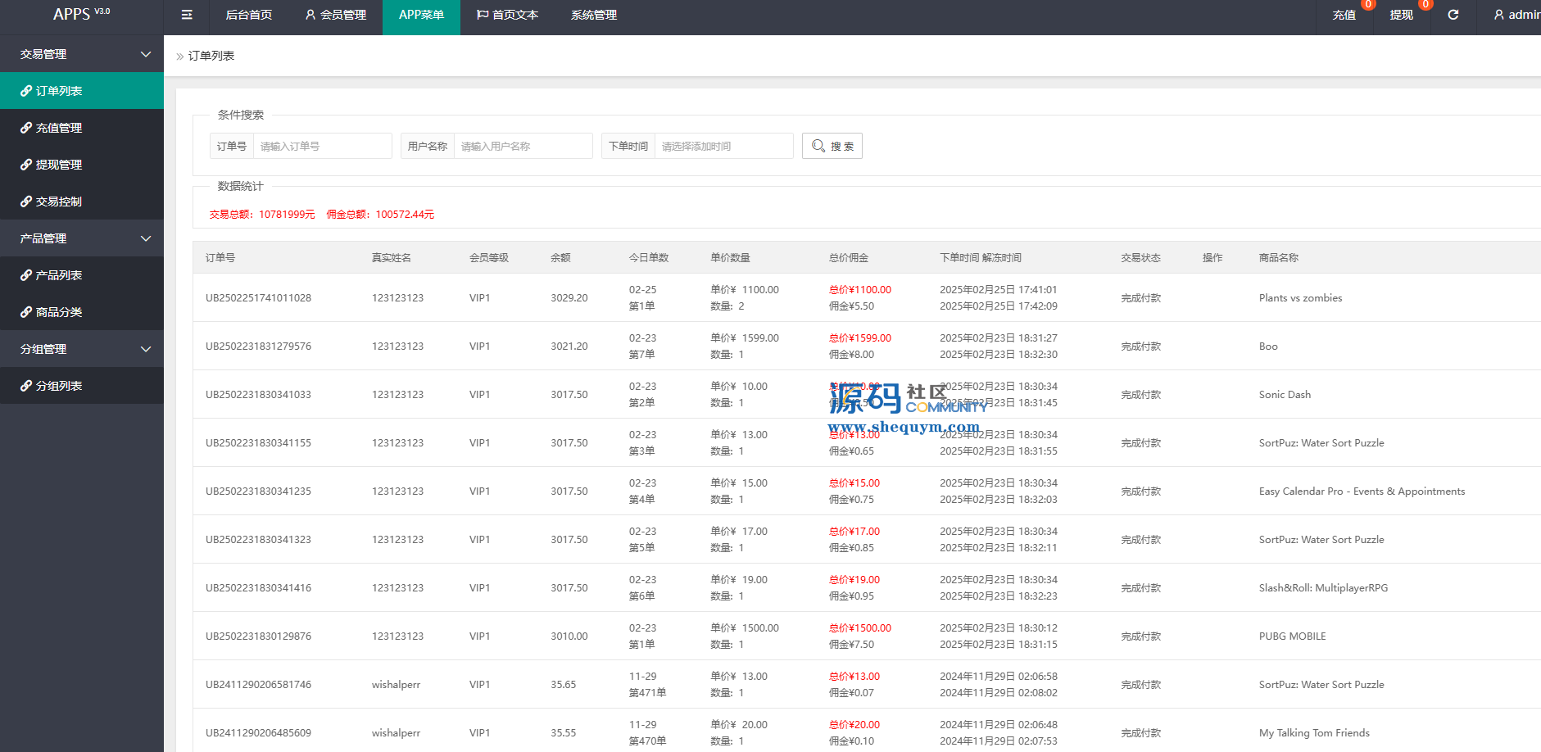The height and width of the screenshot is (752, 1541).
Task: Click the 佣金总额 100572.44元 statistic
Action: click(x=380, y=215)
